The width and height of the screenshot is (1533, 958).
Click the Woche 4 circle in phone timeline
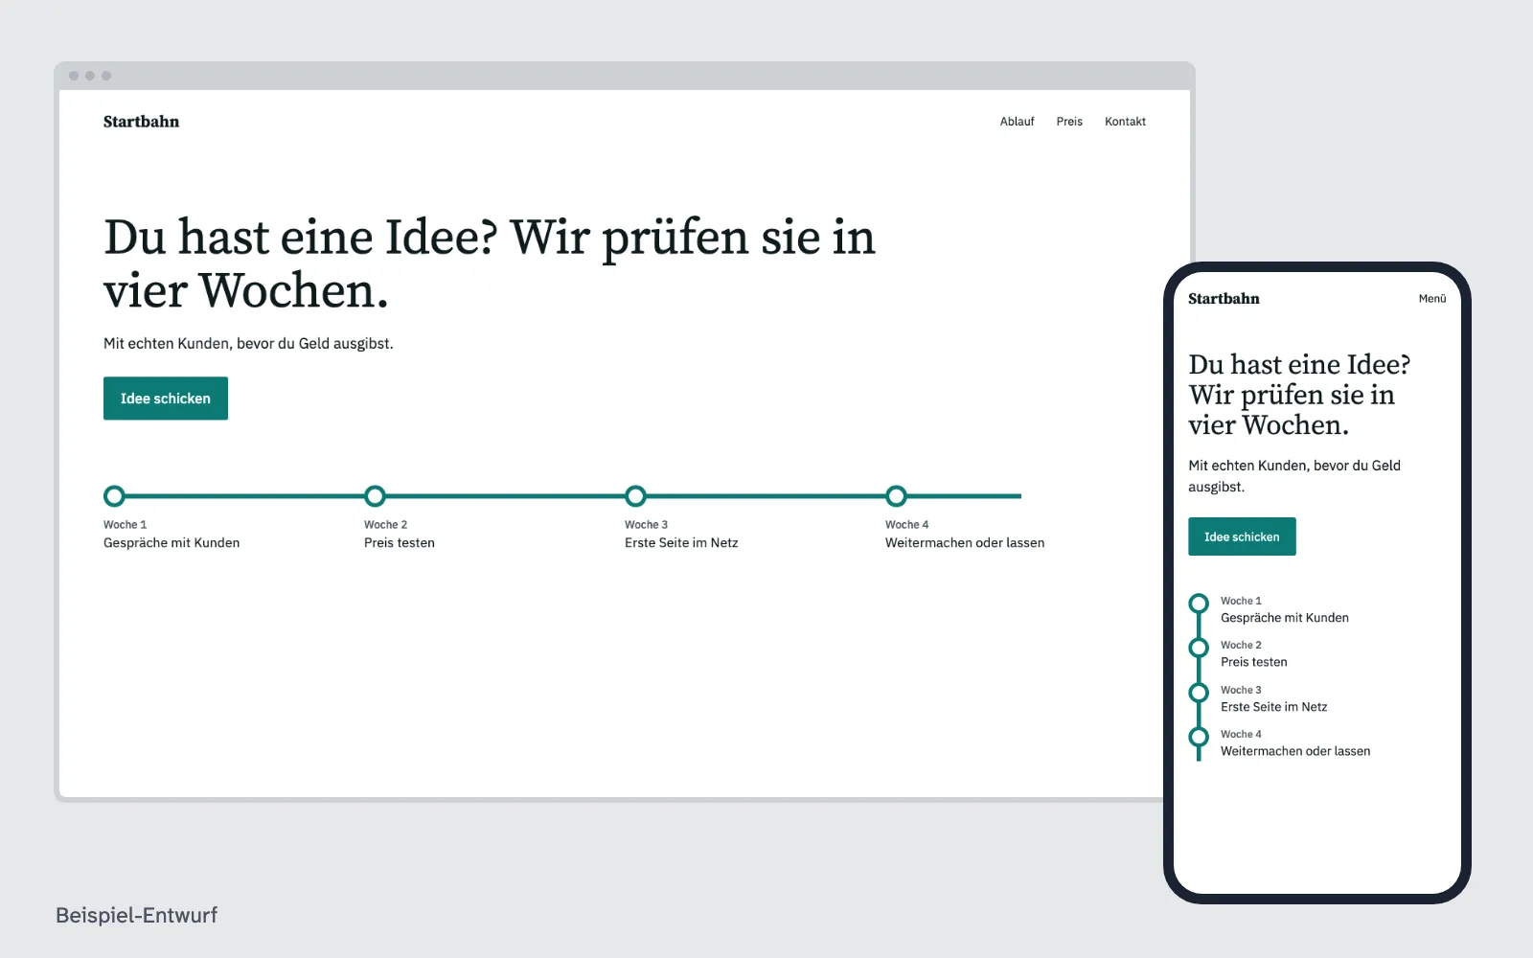click(1199, 737)
